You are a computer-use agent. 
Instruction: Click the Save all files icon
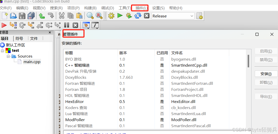point(32,16)
